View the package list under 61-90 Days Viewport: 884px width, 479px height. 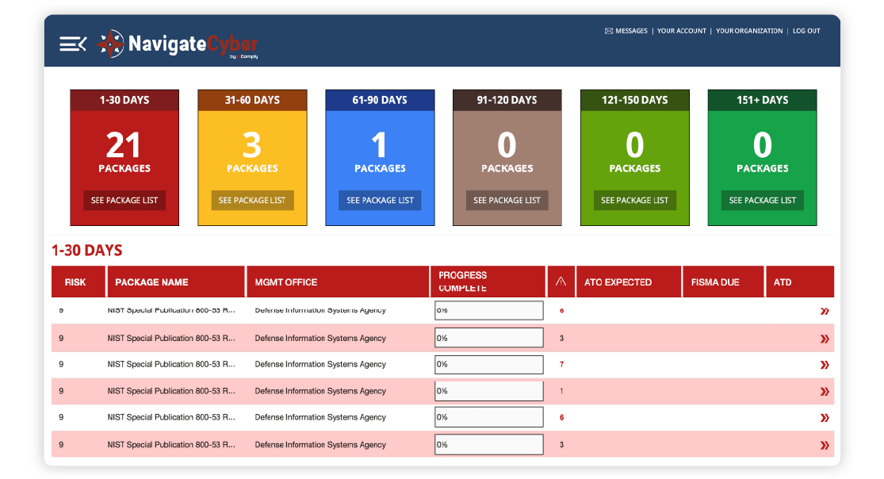point(380,201)
